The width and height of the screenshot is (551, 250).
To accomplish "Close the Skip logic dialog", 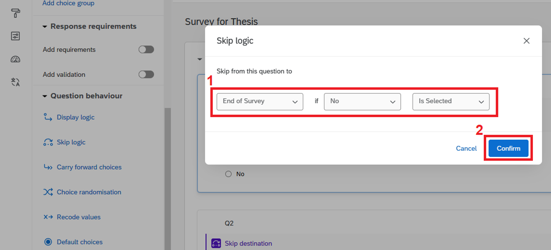I will tap(526, 41).
